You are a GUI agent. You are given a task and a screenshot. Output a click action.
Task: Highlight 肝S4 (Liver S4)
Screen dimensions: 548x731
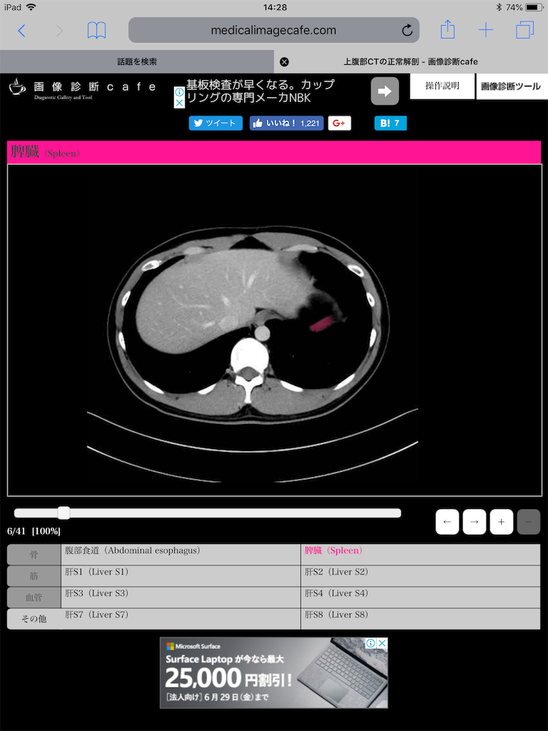coord(421,598)
